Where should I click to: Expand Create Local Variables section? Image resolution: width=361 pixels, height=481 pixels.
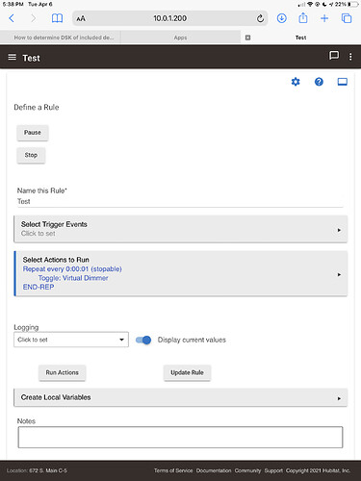(181, 397)
